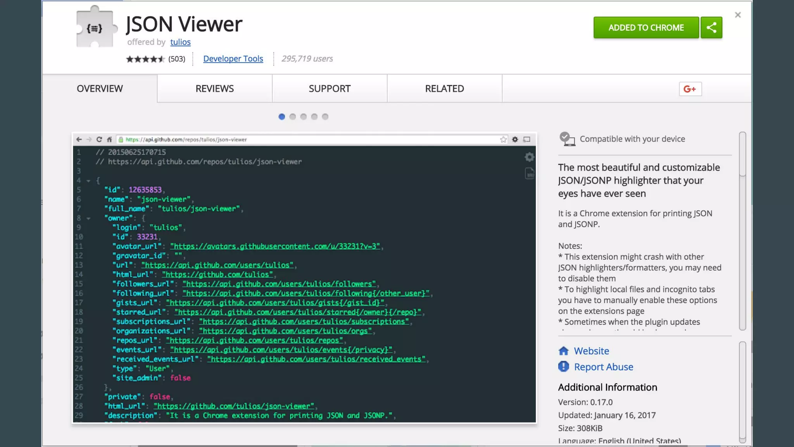The width and height of the screenshot is (794, 447).
Task: Click the gear icon in JSON viewer screenshot
Action: click(529, 157)
